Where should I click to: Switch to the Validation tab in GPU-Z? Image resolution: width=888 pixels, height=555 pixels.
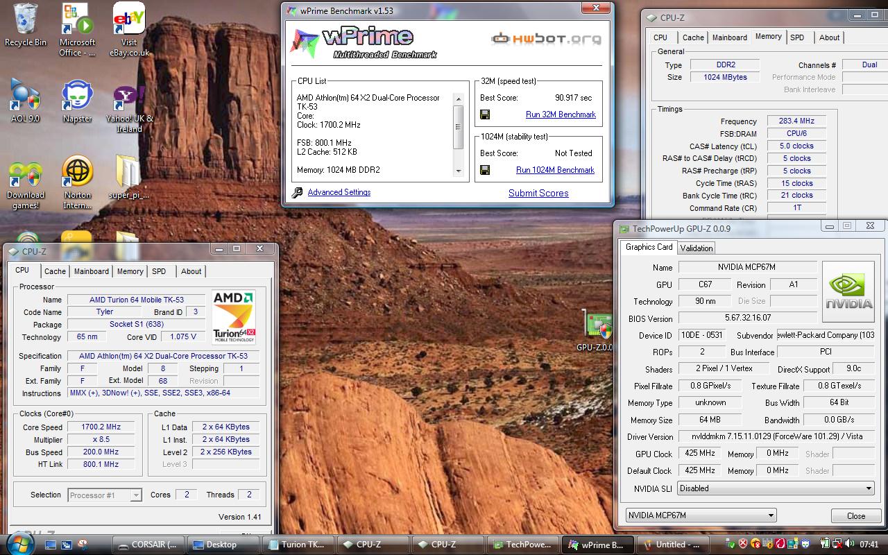(696, 248)
